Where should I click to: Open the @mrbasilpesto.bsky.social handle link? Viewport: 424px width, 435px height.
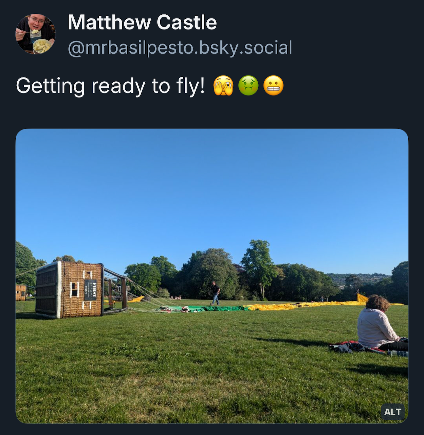(180, 48)
